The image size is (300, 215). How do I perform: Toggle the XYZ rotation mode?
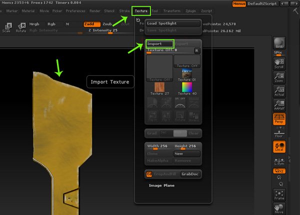click(x=278, y=171)
